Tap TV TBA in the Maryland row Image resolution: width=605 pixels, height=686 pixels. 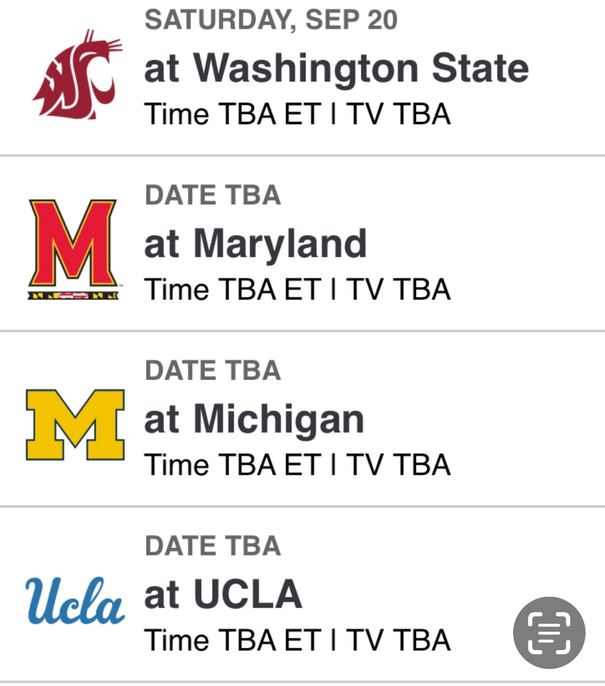click(398, 290)
